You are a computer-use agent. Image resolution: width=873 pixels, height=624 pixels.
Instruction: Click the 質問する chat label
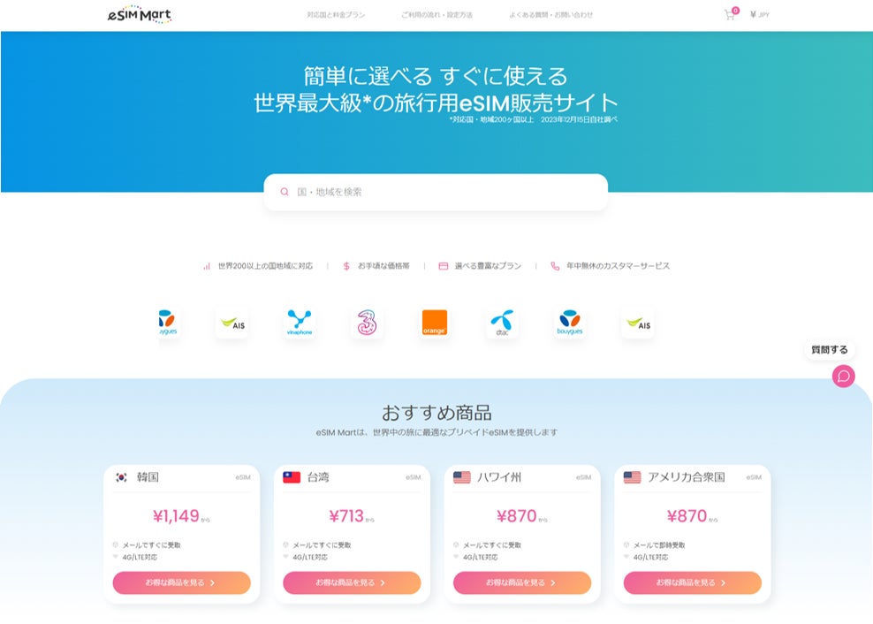[830, 350]
